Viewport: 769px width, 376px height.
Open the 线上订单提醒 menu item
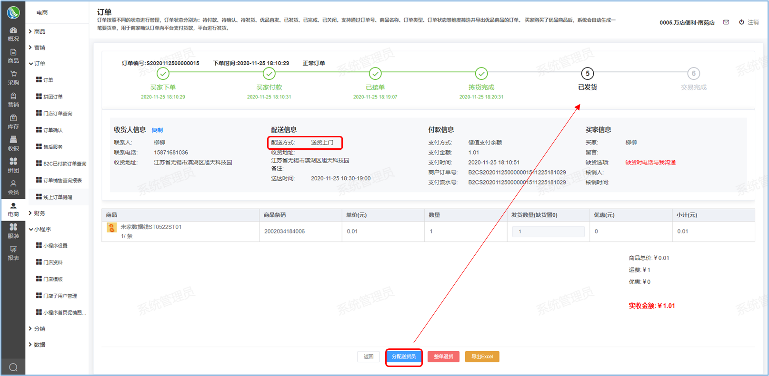coord(54,197)
